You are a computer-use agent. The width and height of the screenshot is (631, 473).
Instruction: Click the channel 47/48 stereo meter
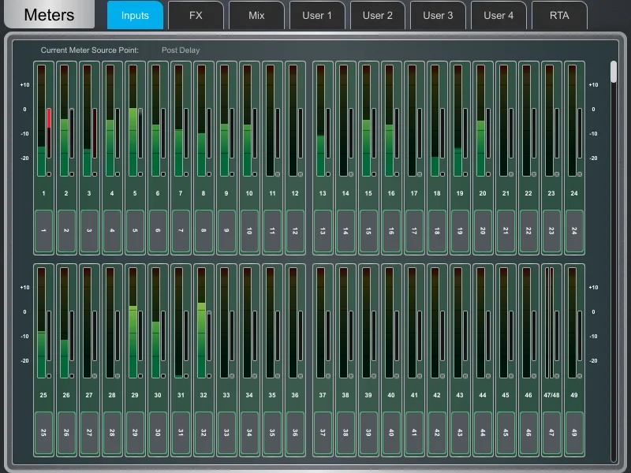549,323
